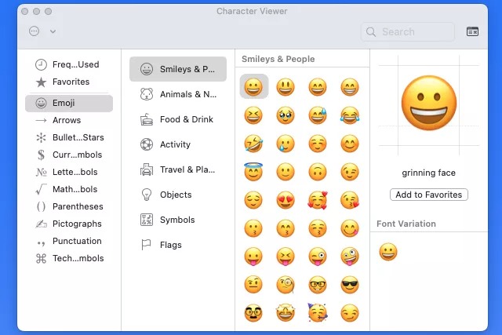Select the Arrows category
The height and width of the screenshot is (335, 502).
pos(69,120)
